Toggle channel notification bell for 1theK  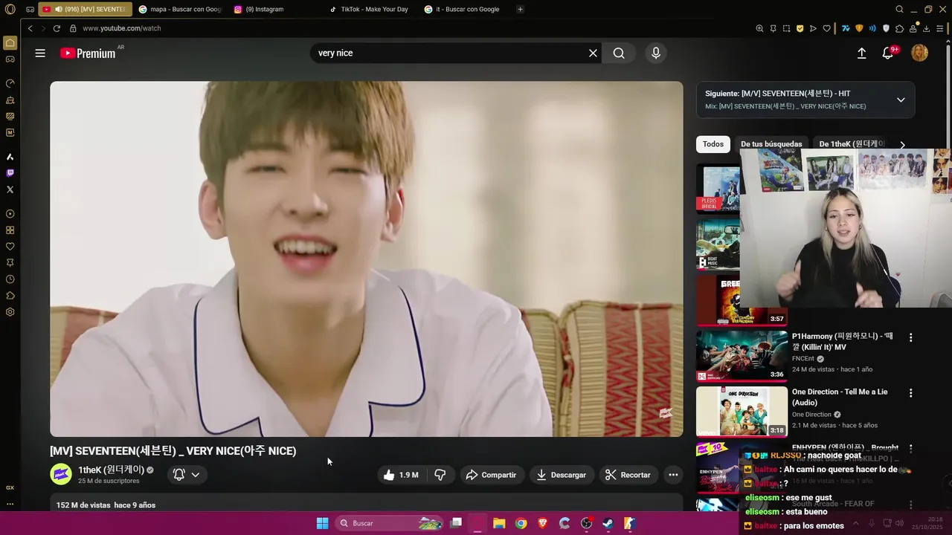pos(178,475)
